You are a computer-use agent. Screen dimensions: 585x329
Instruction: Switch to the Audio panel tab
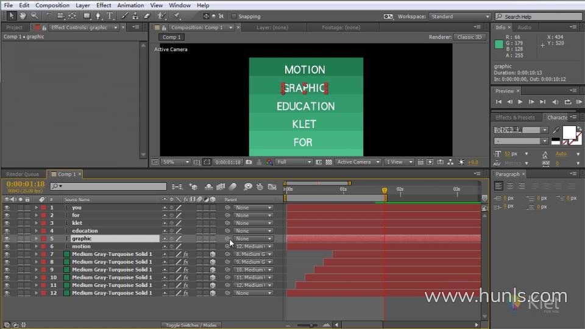(x=524, y=27)
